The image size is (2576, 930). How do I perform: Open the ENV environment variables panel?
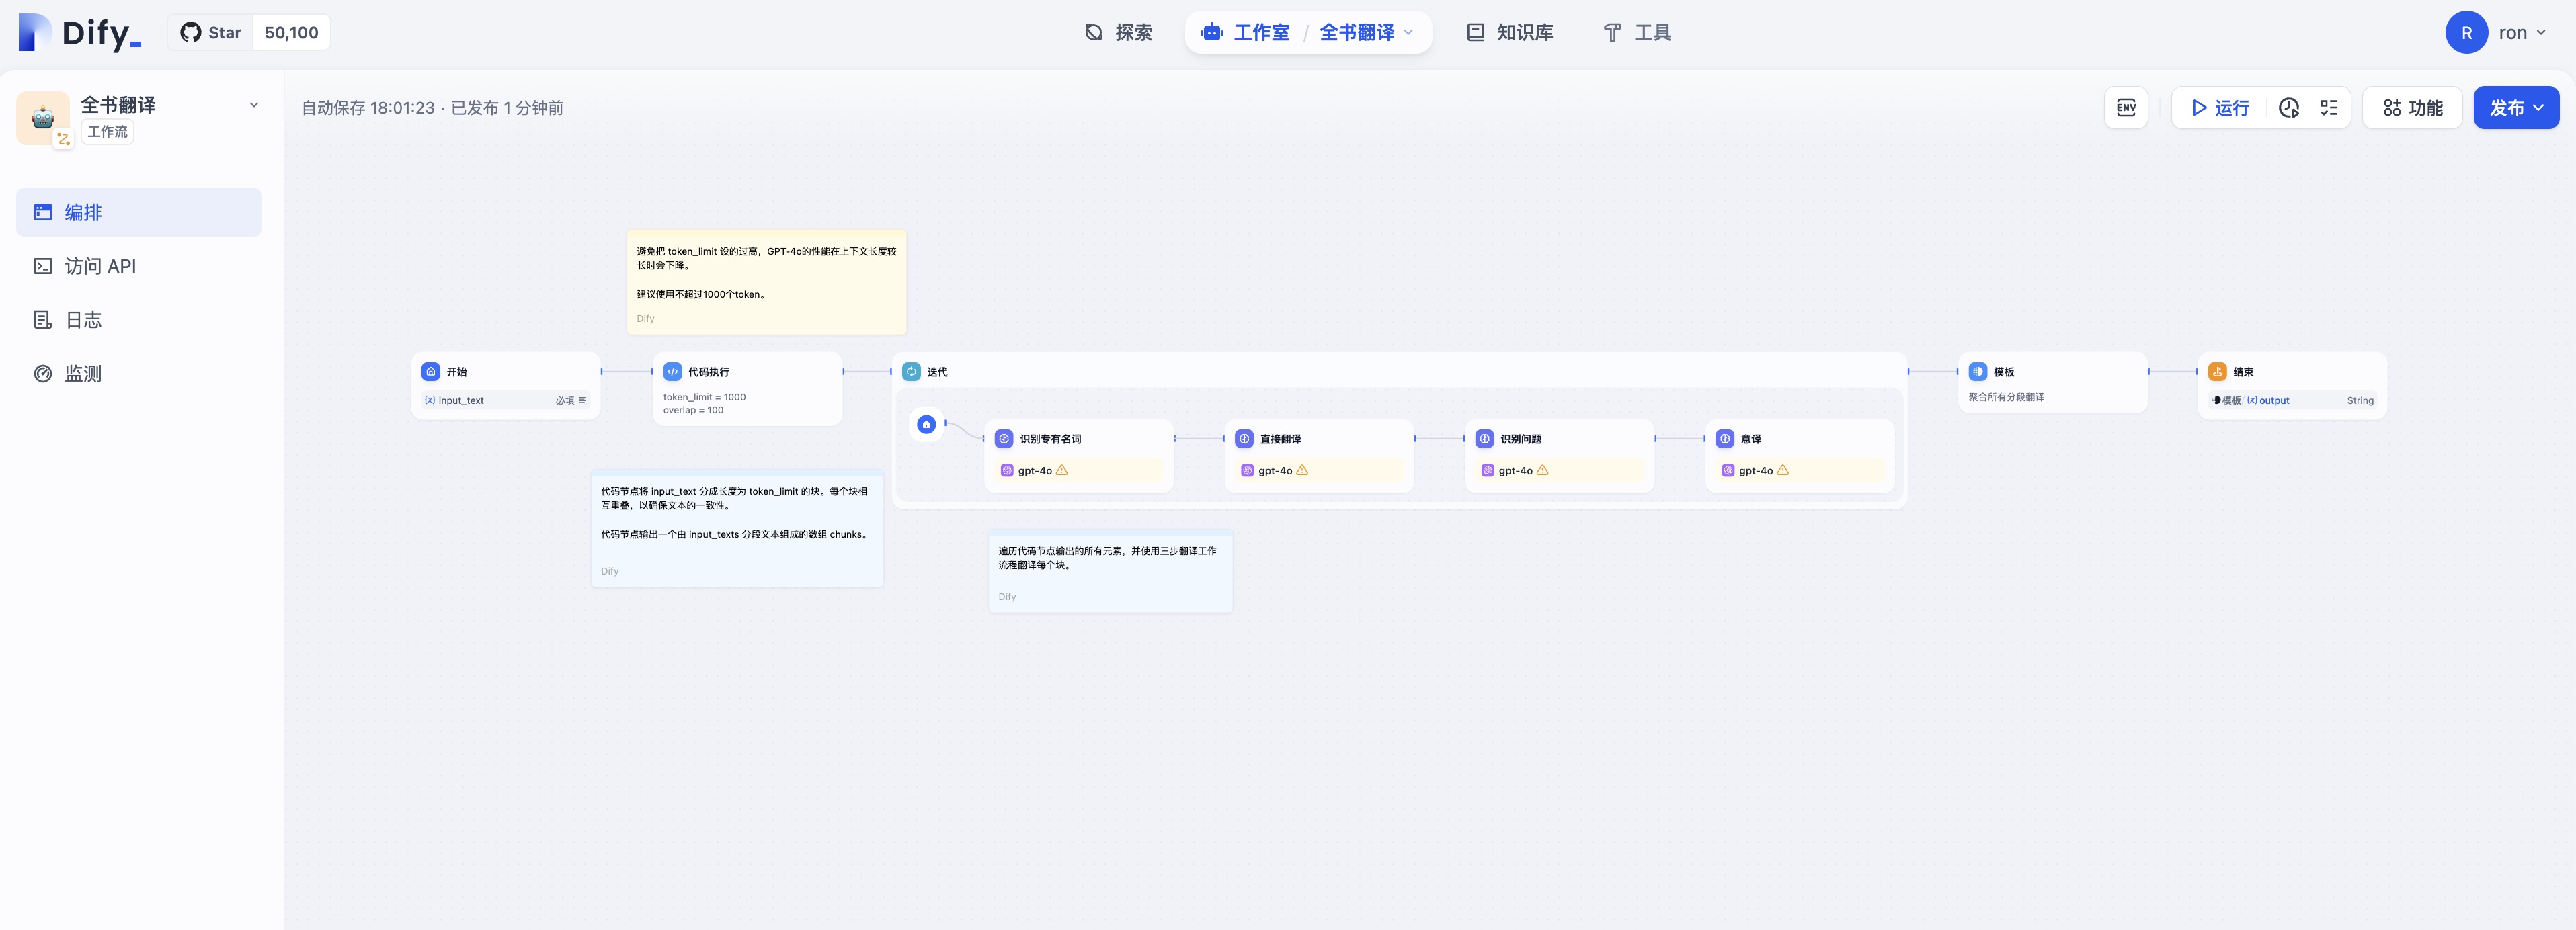(2126, 108)
